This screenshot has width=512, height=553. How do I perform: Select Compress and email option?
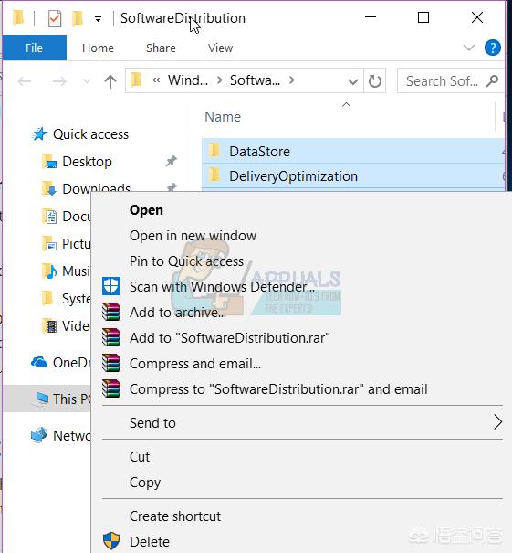(195, 364)
